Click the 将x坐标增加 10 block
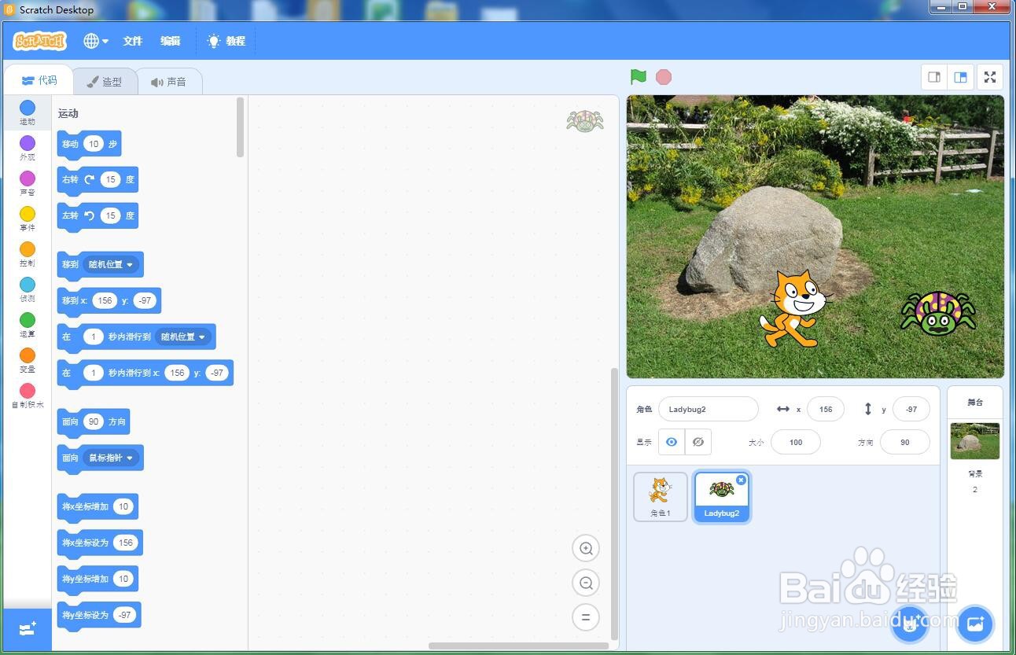This screenshot has height=655, width=1016. 98,507
